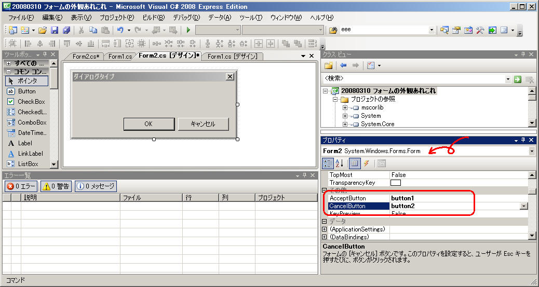Click the Save All toolbar icon

66,31
